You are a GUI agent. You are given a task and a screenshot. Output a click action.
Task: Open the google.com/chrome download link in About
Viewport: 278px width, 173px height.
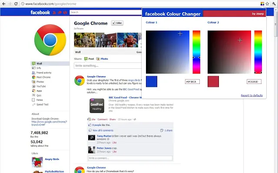[x=49, y=123]
